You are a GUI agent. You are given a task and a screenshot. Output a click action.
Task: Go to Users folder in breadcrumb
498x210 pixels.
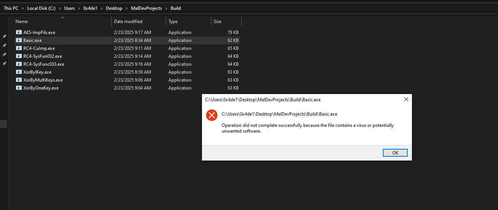point(69,8)
